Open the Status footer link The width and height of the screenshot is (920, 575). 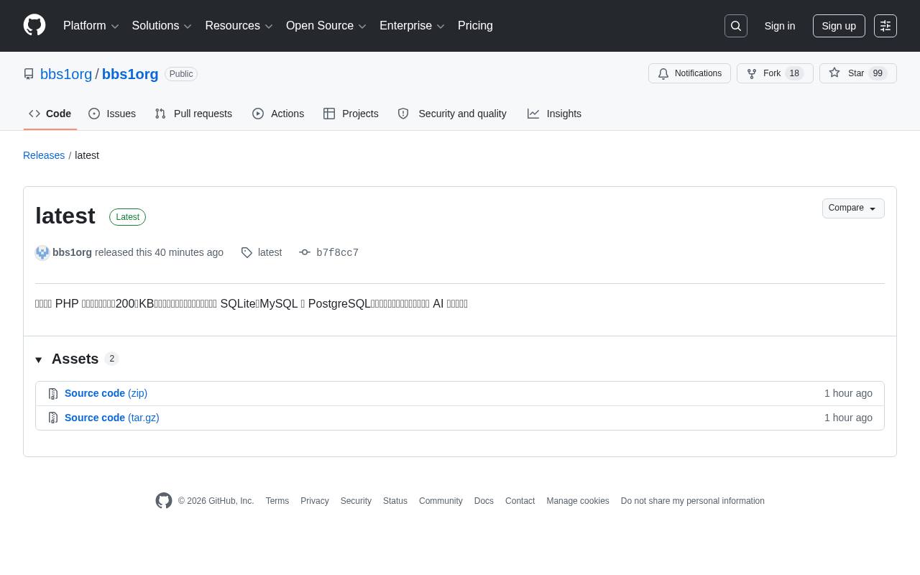point(395,501)
